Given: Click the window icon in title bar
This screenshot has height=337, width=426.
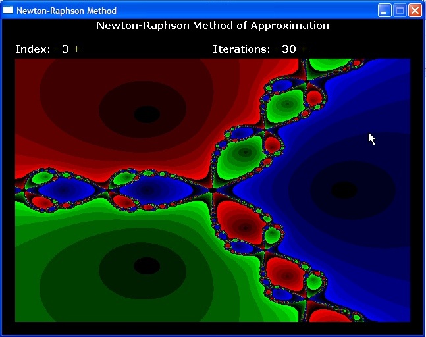Looking at the screenshot, I should click(8, 10).
